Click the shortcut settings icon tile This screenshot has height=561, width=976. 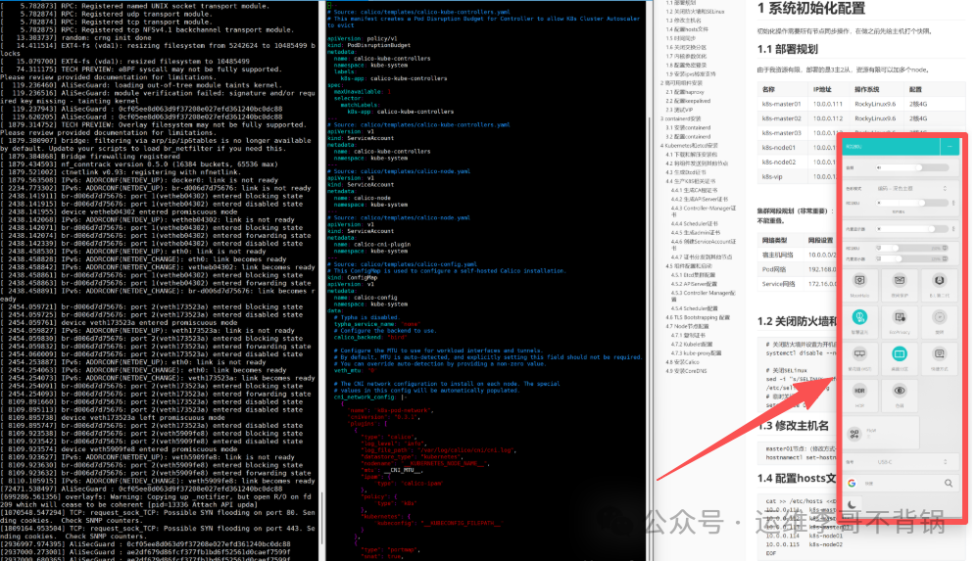940,358
